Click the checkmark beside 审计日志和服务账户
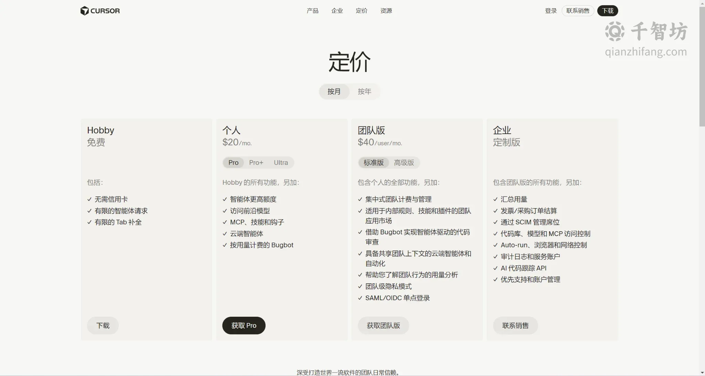 coord(495,257)
